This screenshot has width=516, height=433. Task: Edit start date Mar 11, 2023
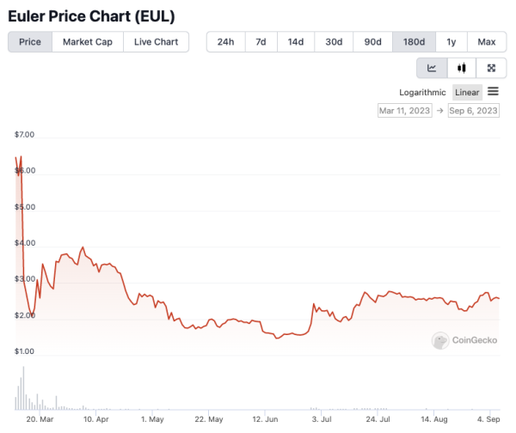tap(404, 110)
